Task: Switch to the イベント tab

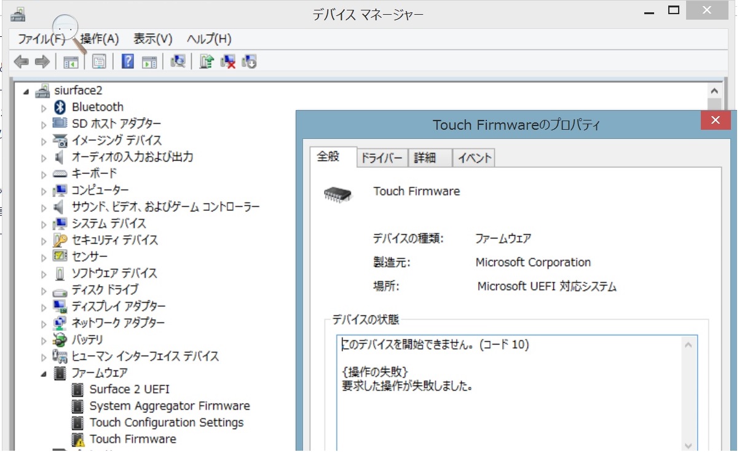Action: point(474,158)
